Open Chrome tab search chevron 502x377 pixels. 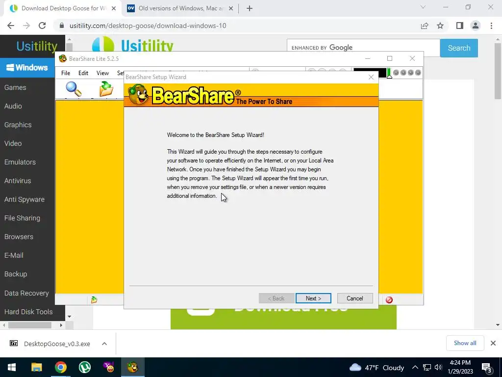[x=423, y=7]
